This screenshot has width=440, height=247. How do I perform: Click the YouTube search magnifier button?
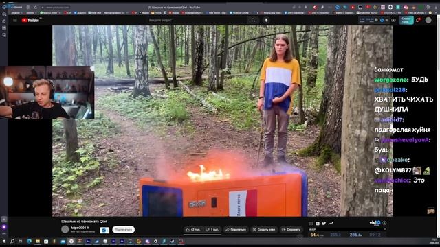(254, 20)
